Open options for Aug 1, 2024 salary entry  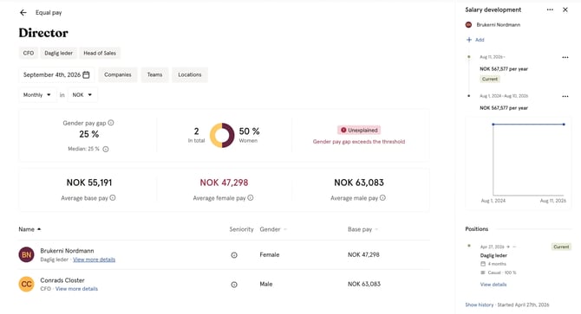click(x=565, y=96)
